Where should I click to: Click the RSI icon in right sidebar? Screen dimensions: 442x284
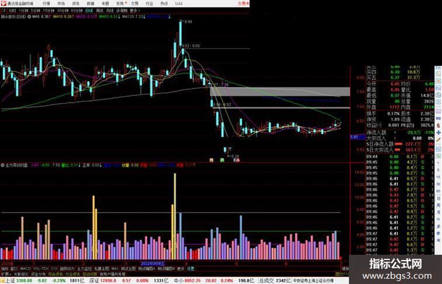[x=438, y=118]
